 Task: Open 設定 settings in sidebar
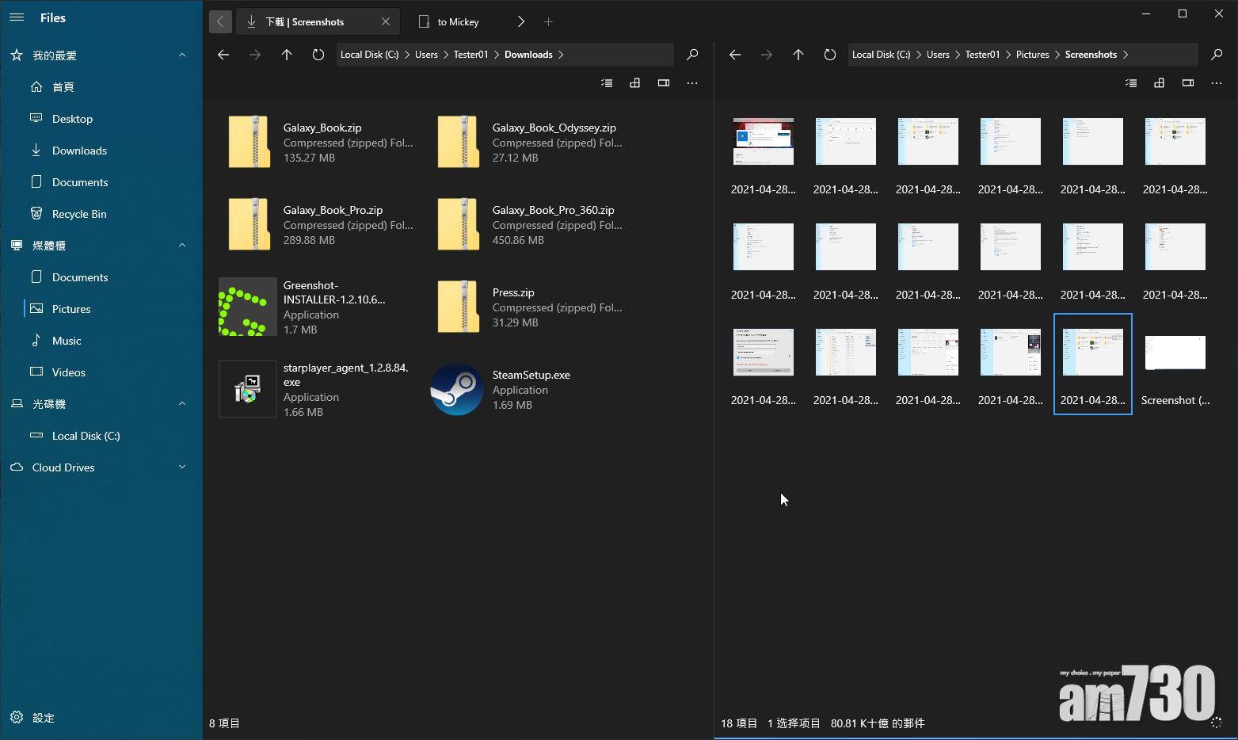(43, 718)
